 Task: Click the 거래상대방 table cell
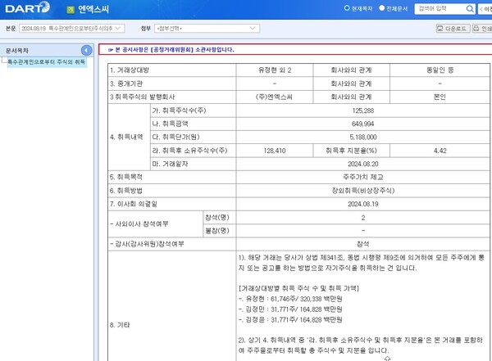[x=133, y=70]
